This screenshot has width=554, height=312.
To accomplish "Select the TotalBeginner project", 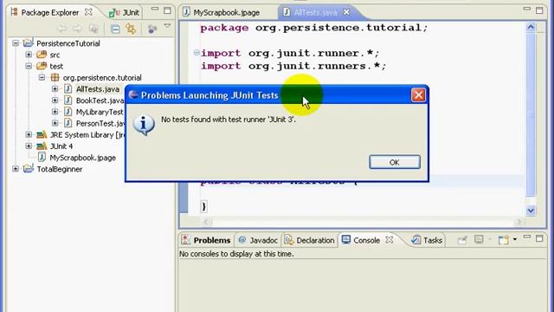I will tap(60, 169).
